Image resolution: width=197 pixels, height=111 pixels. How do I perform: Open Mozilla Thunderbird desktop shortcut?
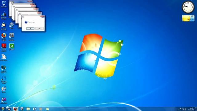pos(4,27)
